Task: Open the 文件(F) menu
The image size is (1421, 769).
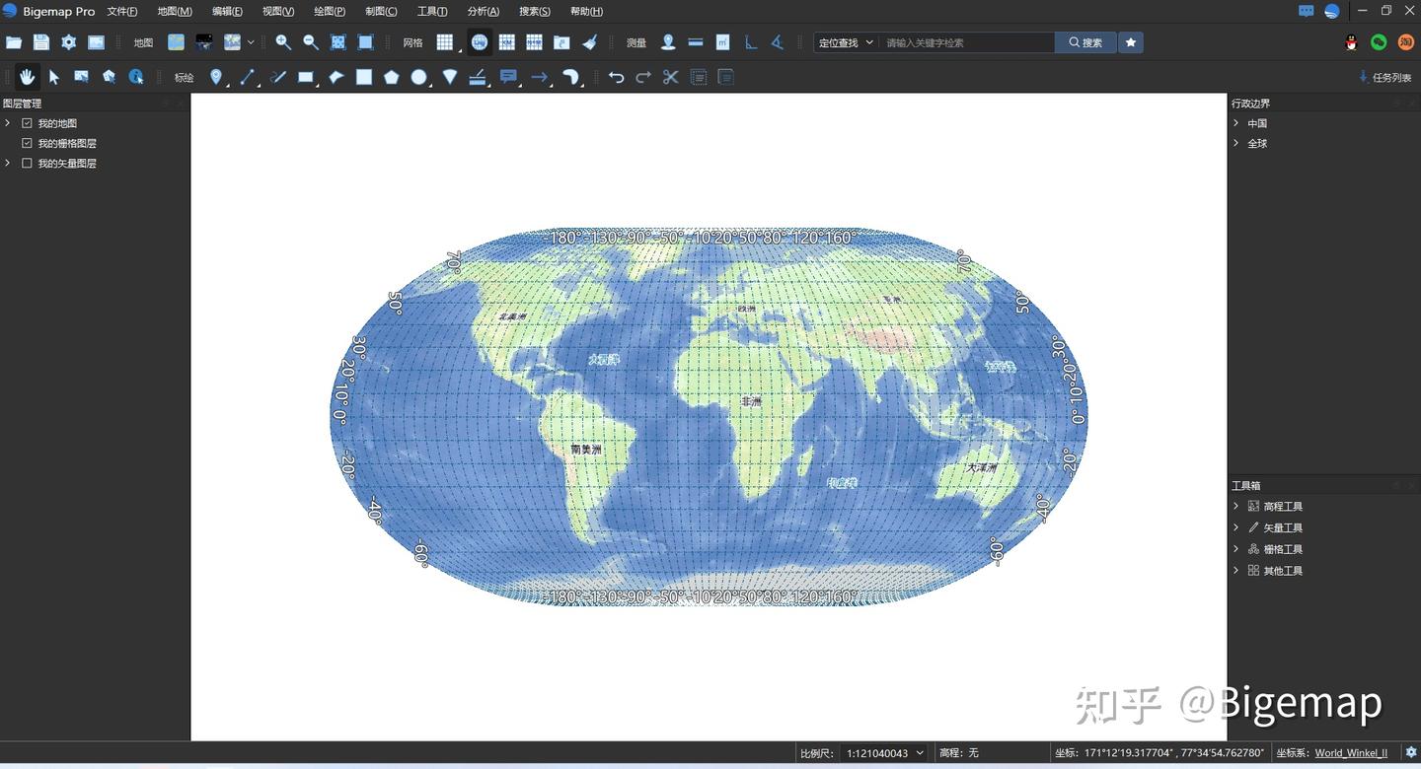Action: coord(122,11)
